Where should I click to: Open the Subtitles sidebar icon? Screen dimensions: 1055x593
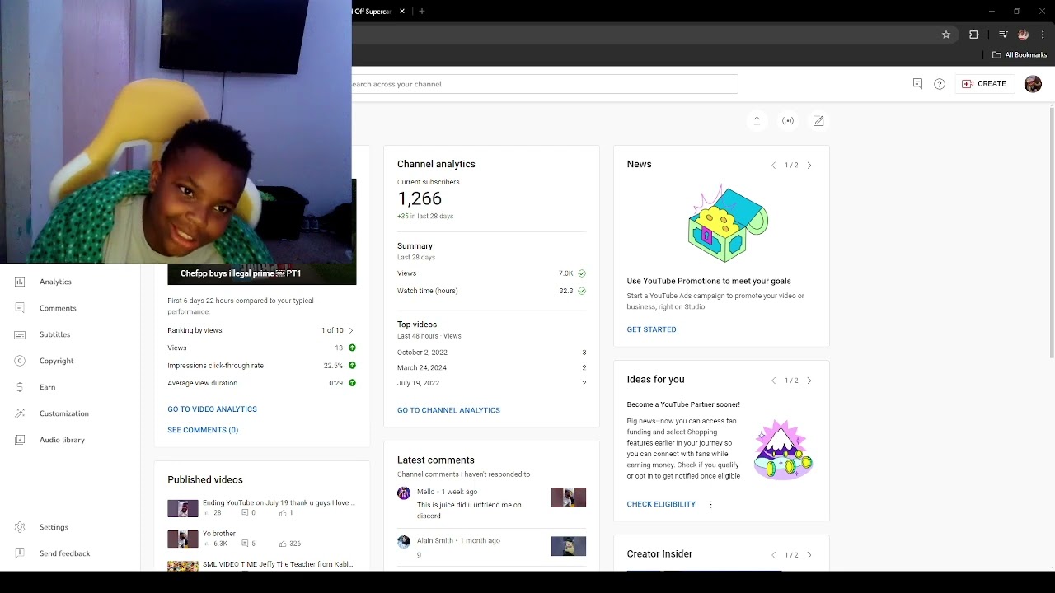click(20, 334)
